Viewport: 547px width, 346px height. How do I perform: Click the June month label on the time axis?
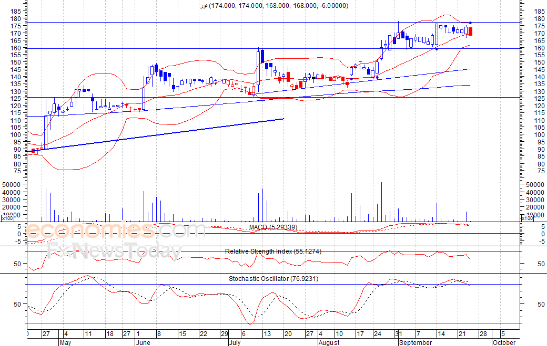143,342
